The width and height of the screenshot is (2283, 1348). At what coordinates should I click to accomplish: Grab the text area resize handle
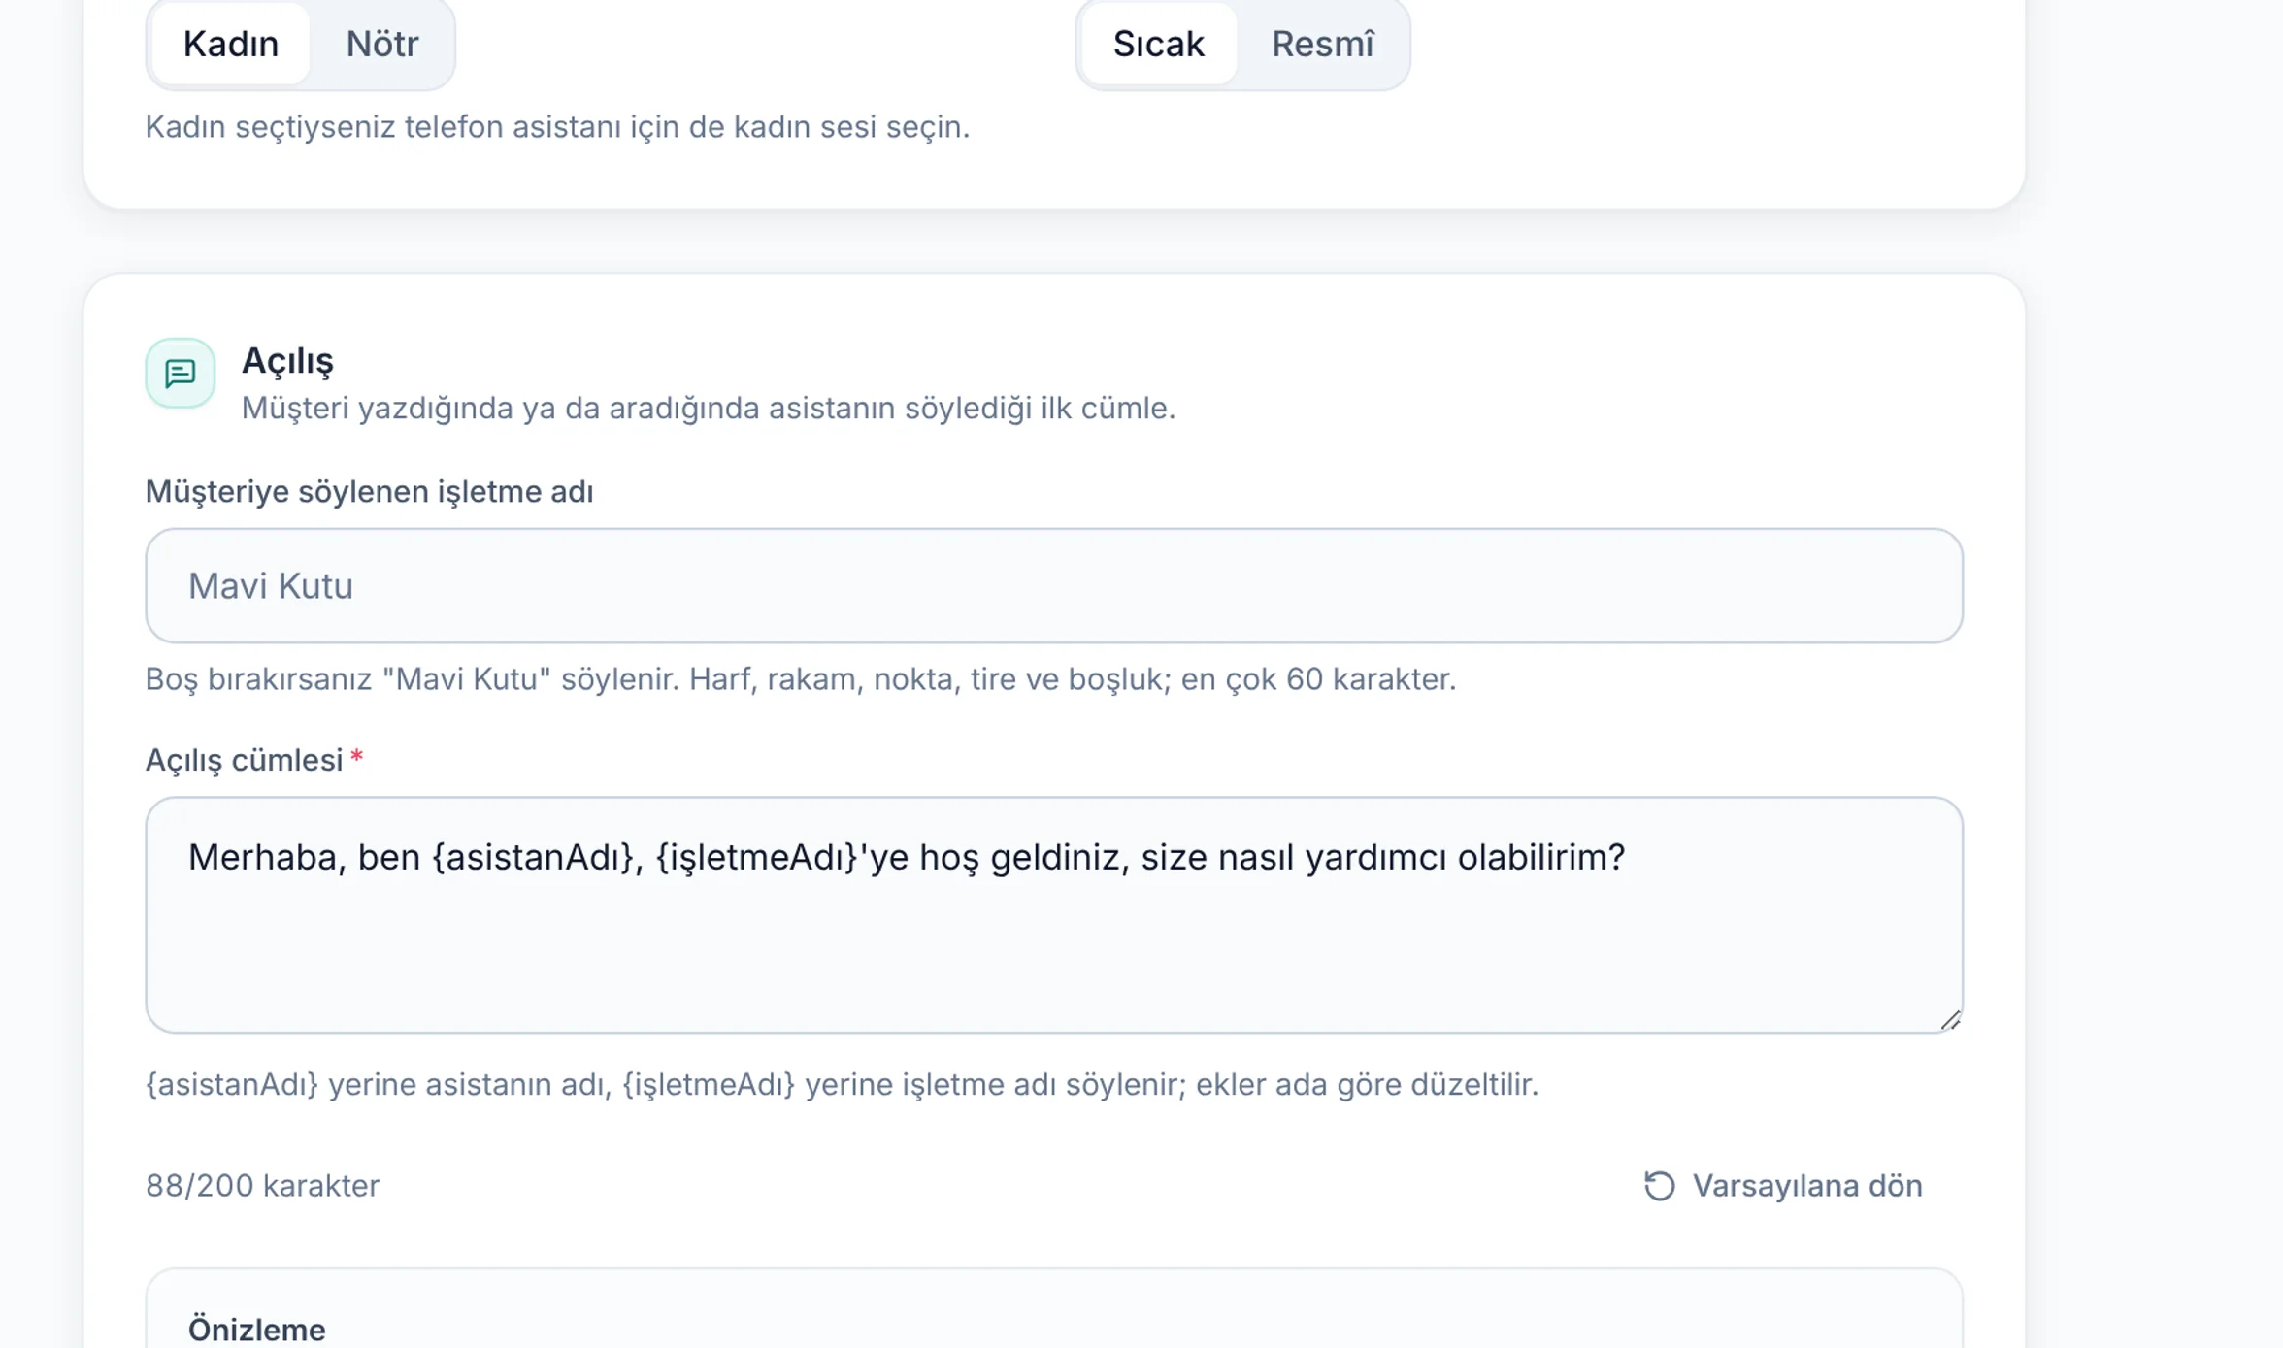pyautogui.click(x=1950, y=1020)
